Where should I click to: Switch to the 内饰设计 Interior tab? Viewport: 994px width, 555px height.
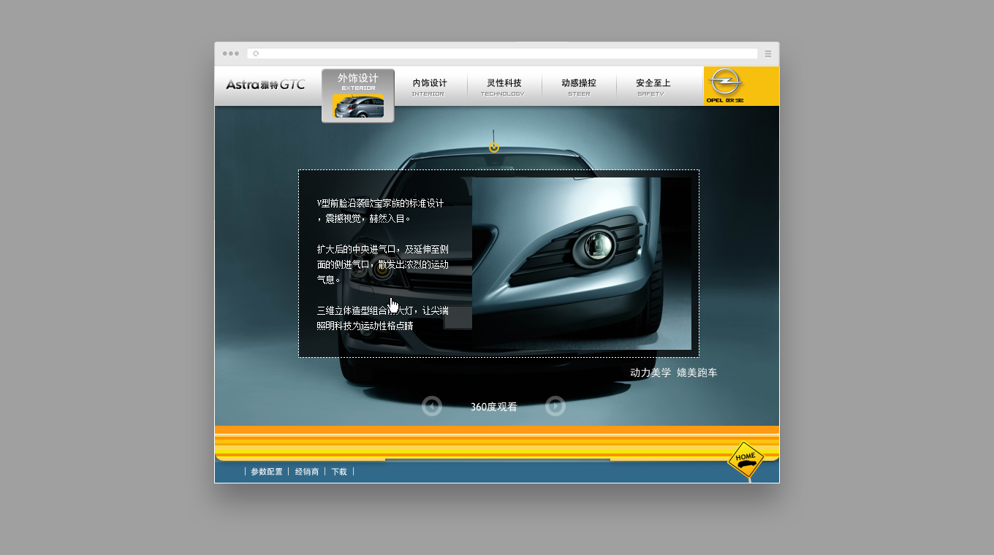(429, 86)
